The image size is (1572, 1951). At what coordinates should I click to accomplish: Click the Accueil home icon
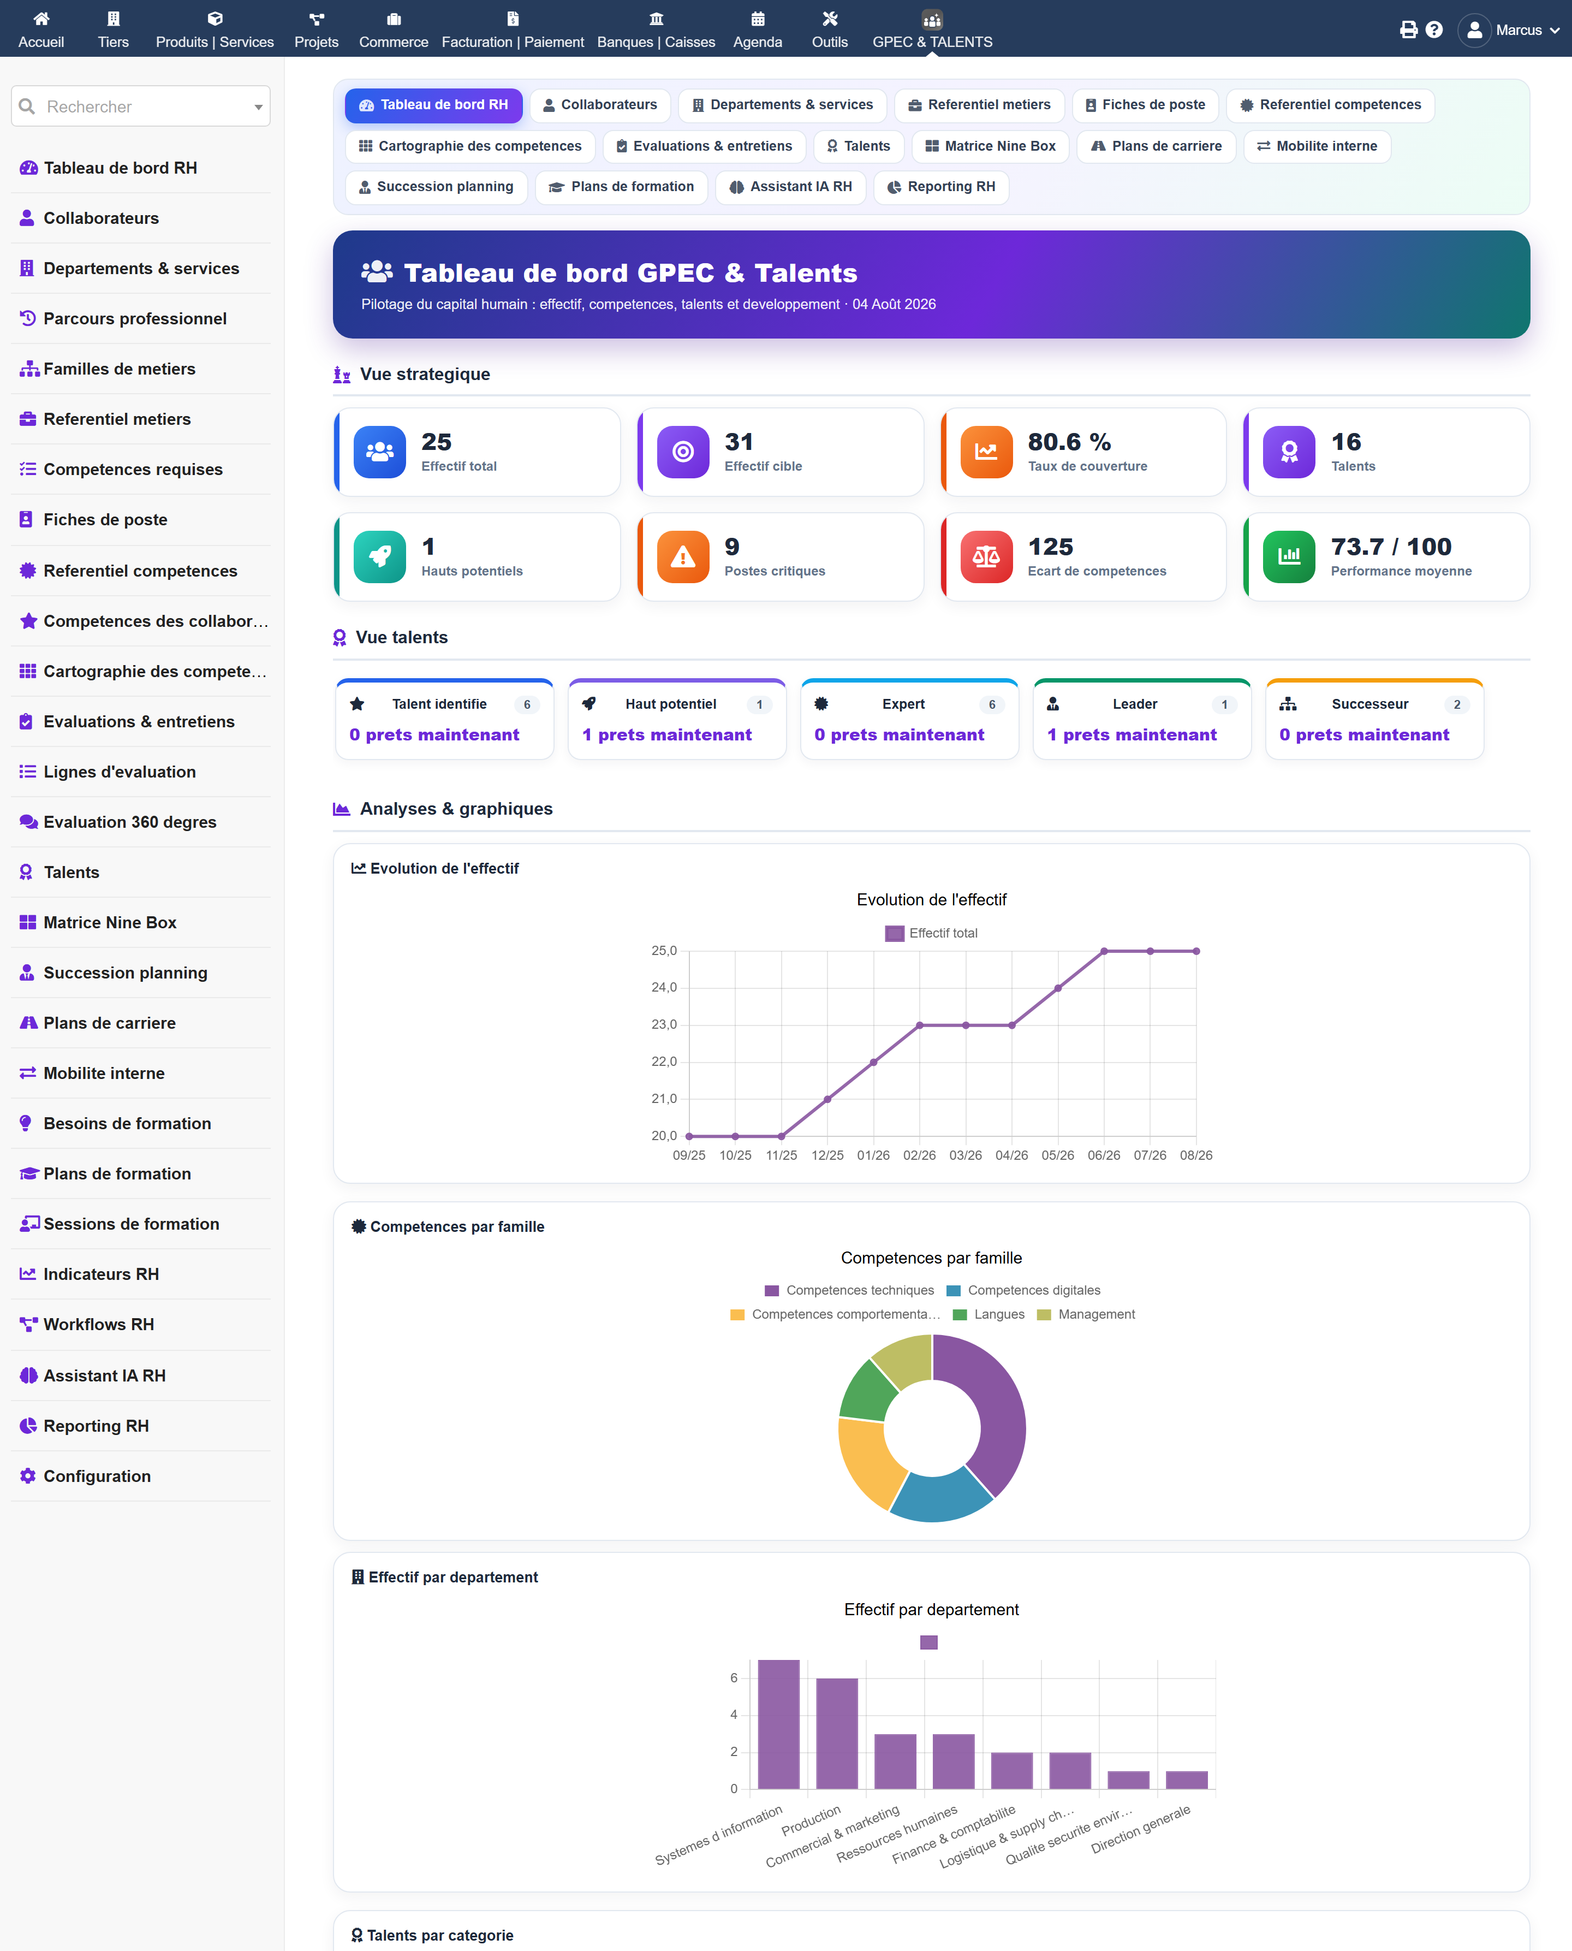point(41,19)
